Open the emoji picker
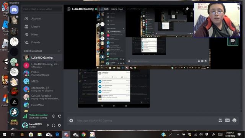Screen dimensions: 245x138 point(234,120)
